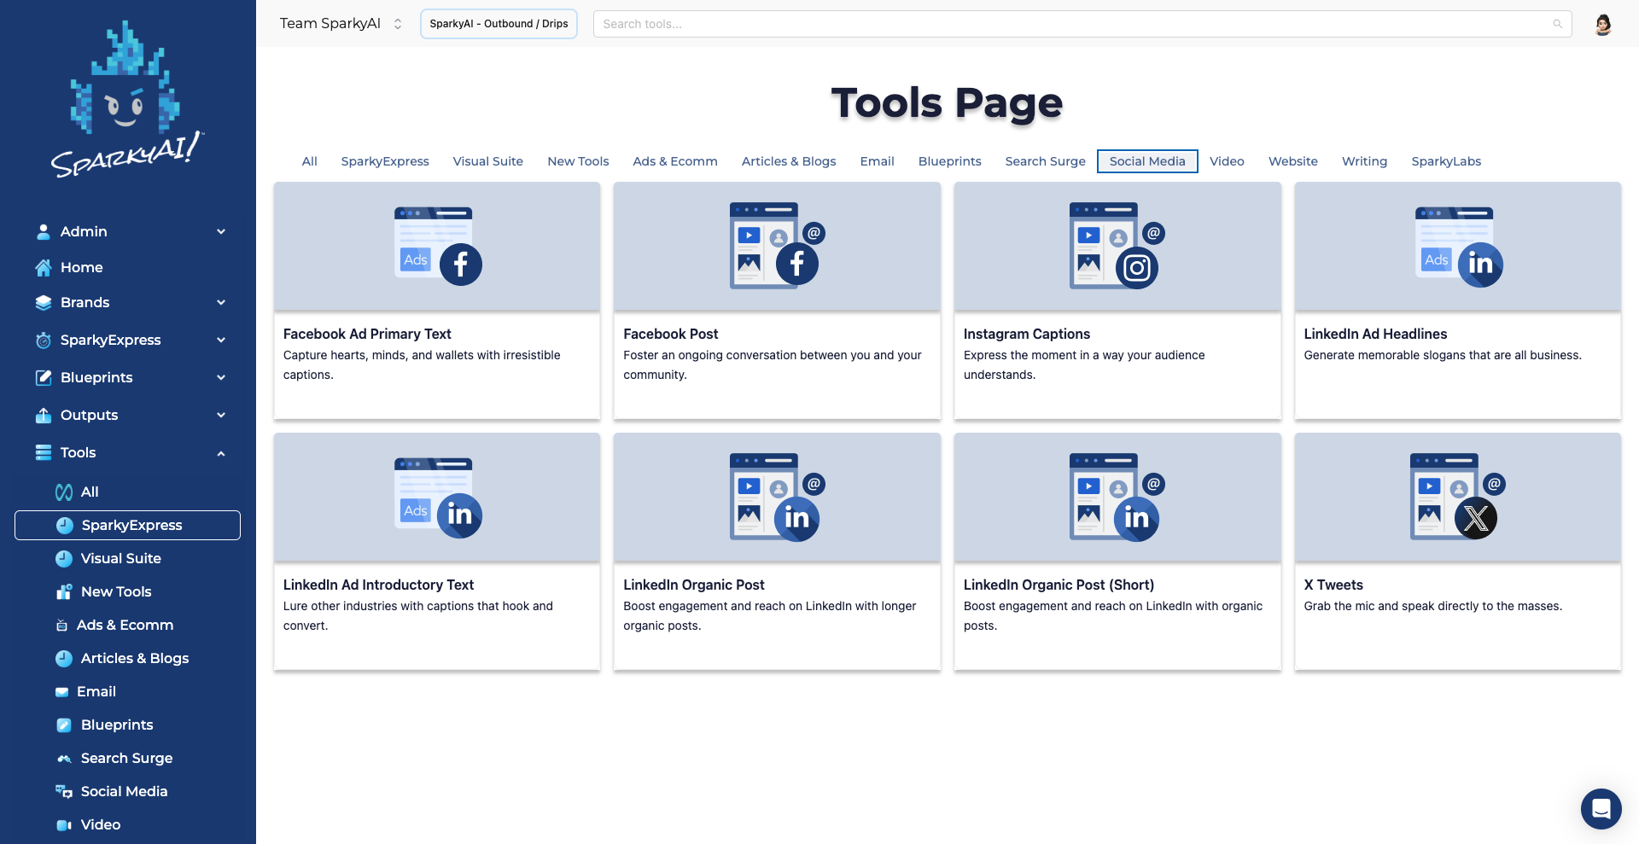Click the Video icon in sidebar

click(x=63, y=825)
